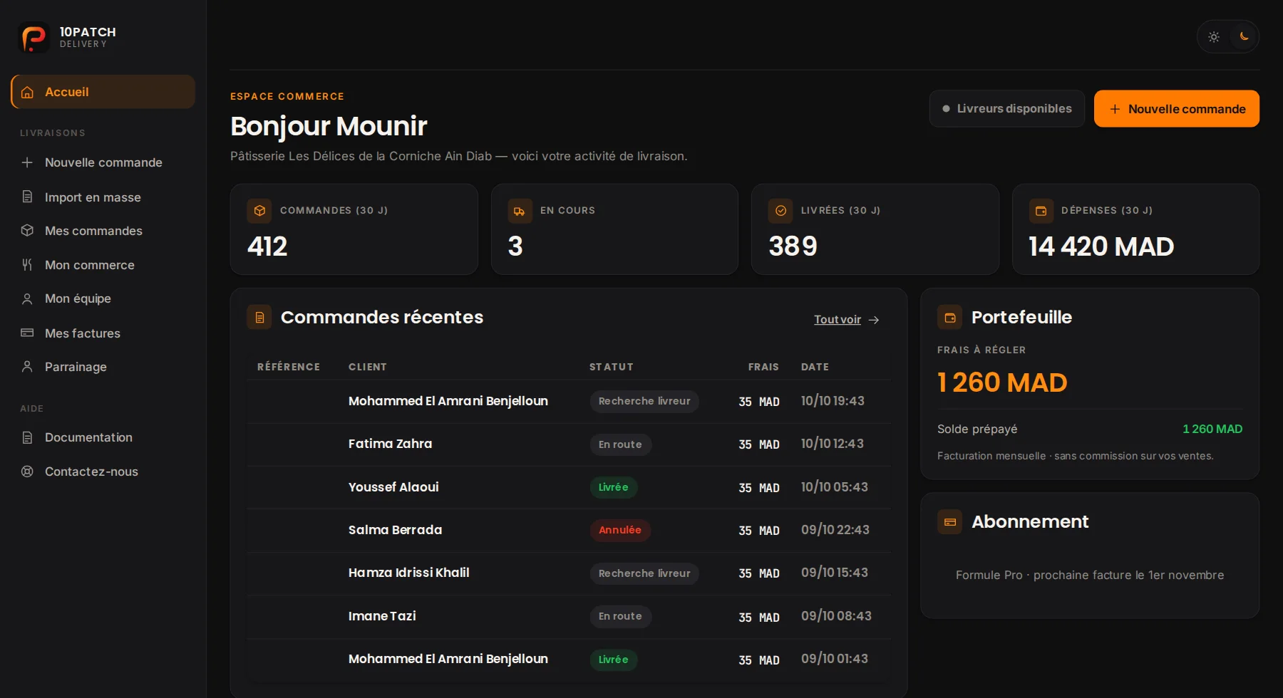Go to Mes factures page
1283x698 pixels.
(x=103, y=333)
